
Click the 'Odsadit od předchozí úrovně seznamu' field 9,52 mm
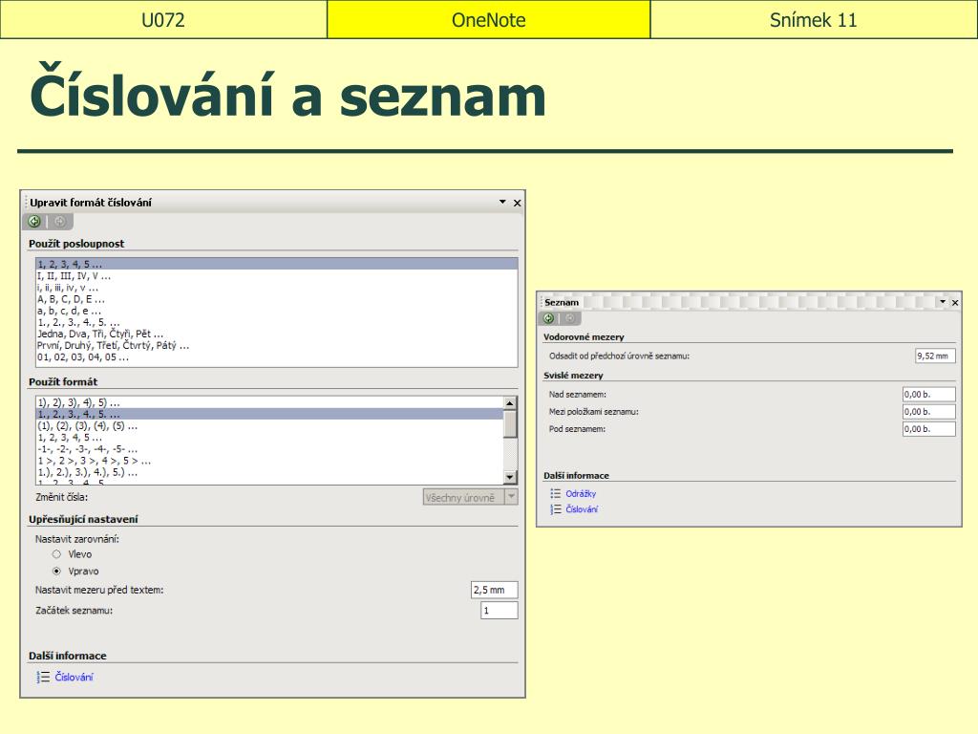pyautogui.click(x=935, y=356)
